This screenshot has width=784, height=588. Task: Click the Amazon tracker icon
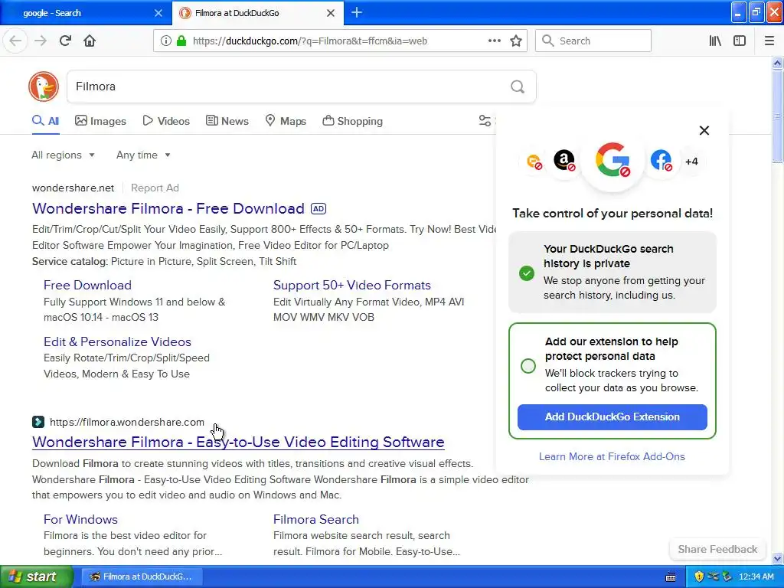pyautogui.click(x=564, y=161)
